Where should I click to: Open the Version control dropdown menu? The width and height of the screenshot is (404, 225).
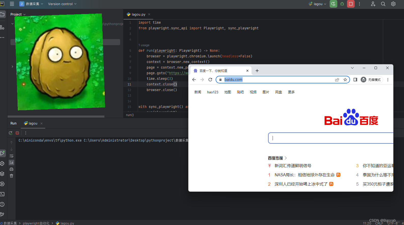pos(62,4)
